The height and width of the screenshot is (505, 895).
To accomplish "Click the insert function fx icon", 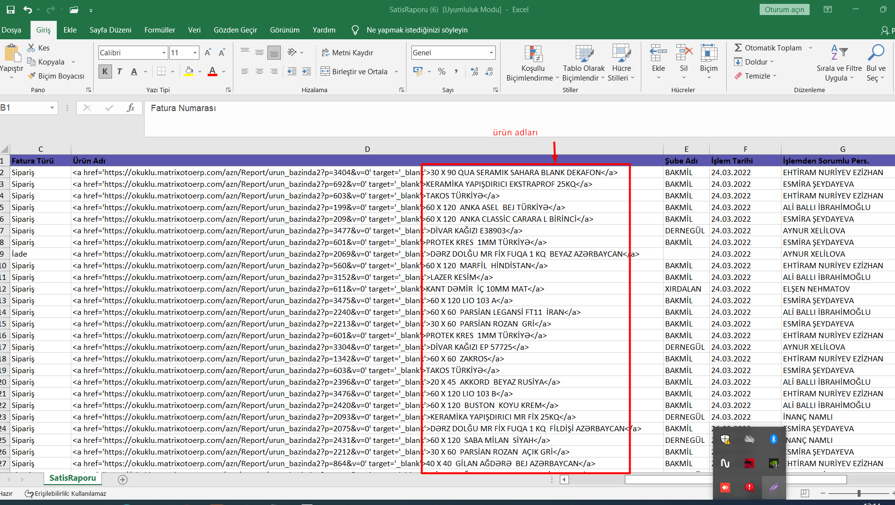I will [130, 108].
